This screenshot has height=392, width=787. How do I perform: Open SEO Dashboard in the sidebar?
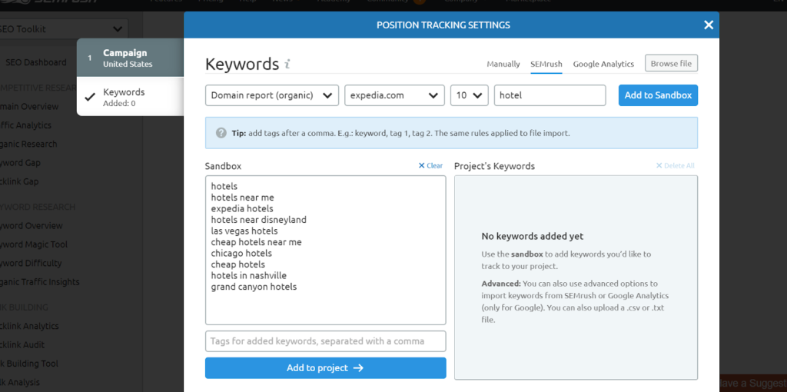(x=35, y=62)
